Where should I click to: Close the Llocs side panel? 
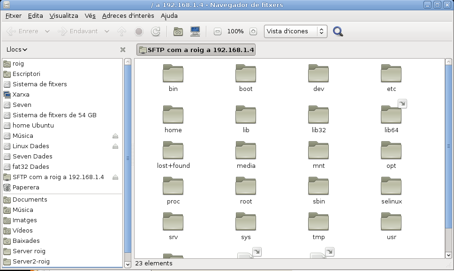(123, 50)
